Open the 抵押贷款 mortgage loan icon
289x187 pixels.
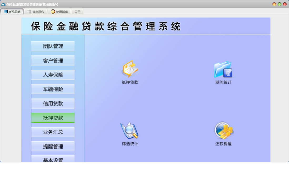coord(130,69)
